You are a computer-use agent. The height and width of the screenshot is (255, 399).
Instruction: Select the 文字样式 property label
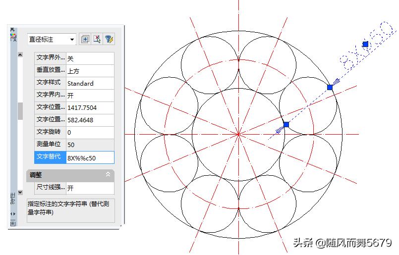point(50,83)
